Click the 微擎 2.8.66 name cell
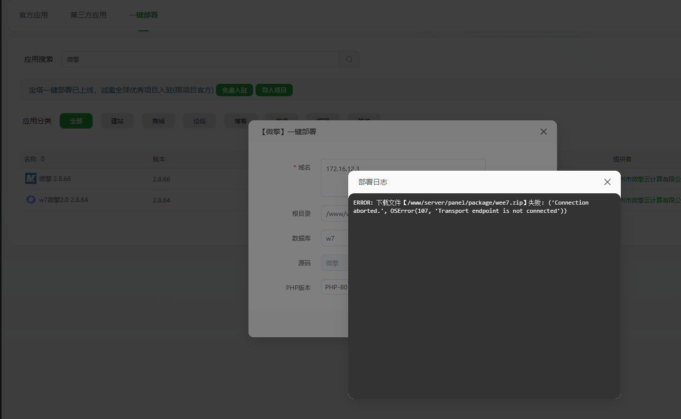Screen dimensions: 681x419 (x=55, y=178)
